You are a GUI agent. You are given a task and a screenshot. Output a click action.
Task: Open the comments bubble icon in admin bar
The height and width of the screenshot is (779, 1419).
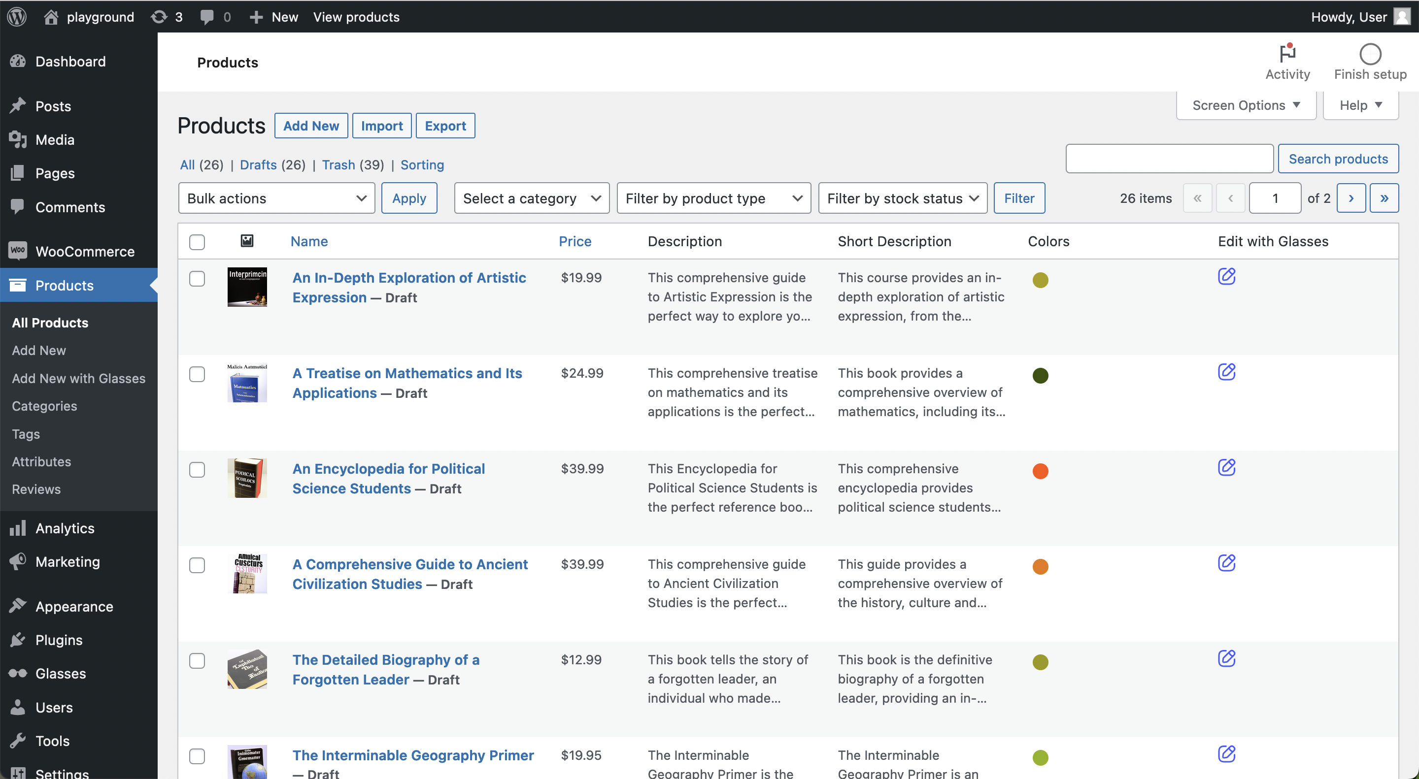[207, 17]
